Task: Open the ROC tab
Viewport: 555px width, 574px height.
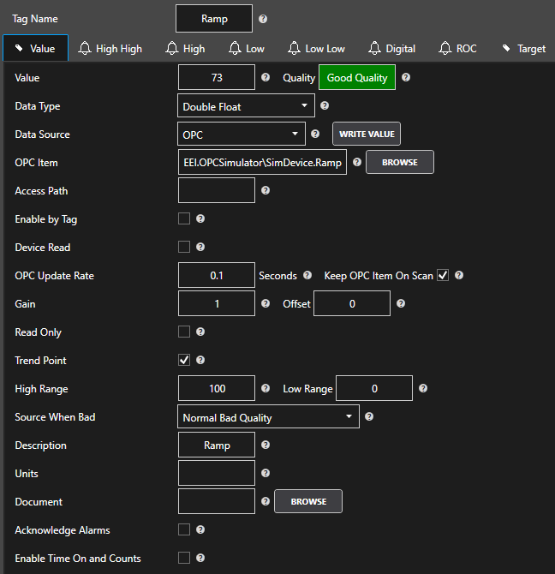Action: pos(457,49)
